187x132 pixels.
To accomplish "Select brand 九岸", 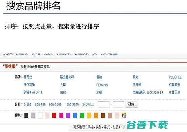I will coord(63,85).
